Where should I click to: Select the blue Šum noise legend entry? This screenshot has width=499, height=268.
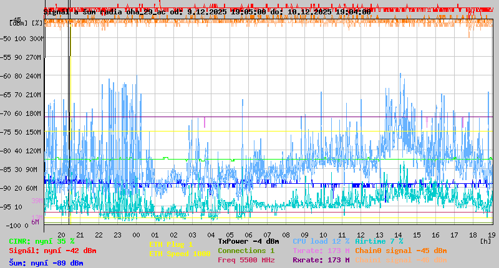click(x=46, y=263)
